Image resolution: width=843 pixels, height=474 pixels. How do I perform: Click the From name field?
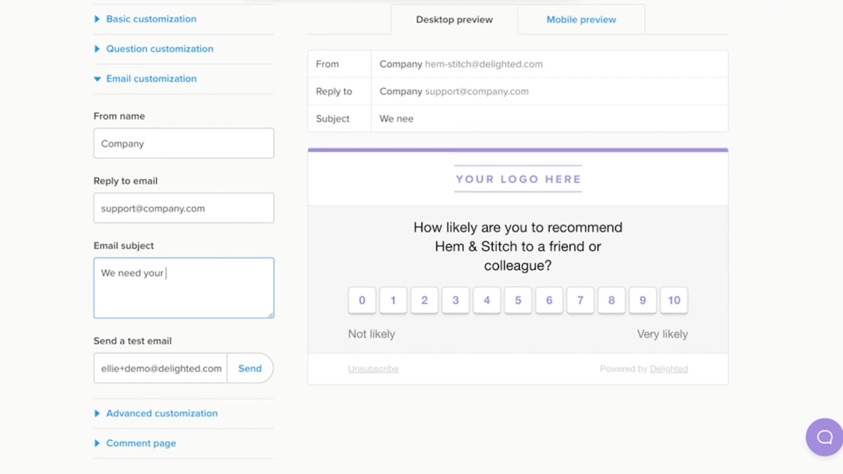183,143
